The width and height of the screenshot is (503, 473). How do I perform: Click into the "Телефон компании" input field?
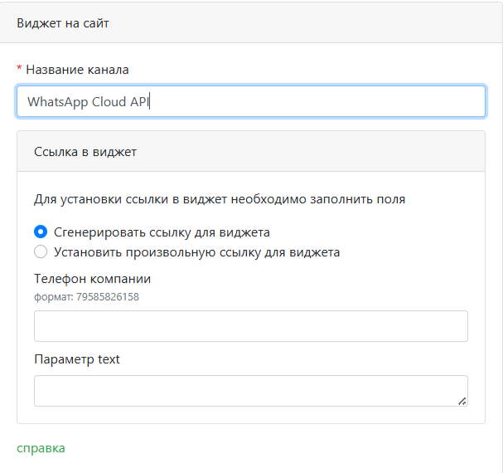click(x=250, y=326)
